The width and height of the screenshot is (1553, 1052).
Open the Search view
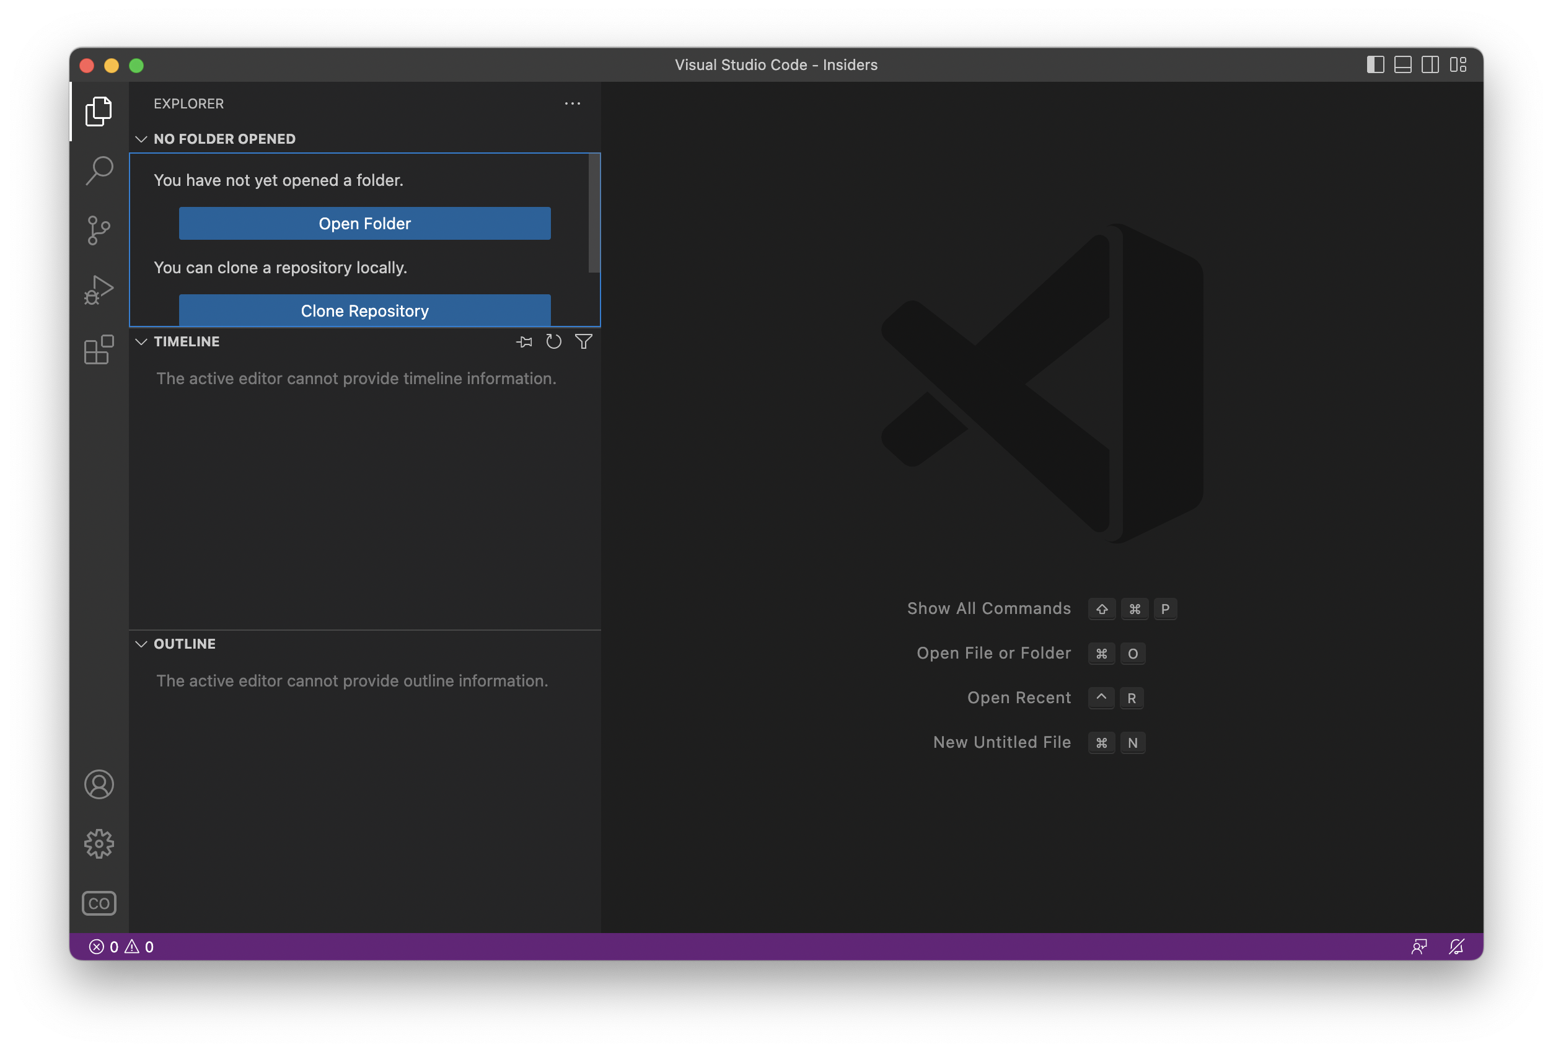pyautogui.click(x=99, y=170)
